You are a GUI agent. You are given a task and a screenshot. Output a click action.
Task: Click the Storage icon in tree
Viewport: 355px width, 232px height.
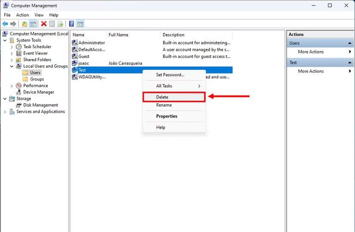tap(12, 99)
